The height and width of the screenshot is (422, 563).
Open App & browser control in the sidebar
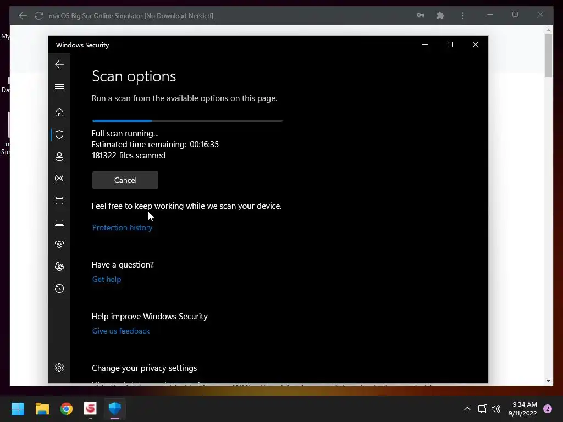coord(59,201)
